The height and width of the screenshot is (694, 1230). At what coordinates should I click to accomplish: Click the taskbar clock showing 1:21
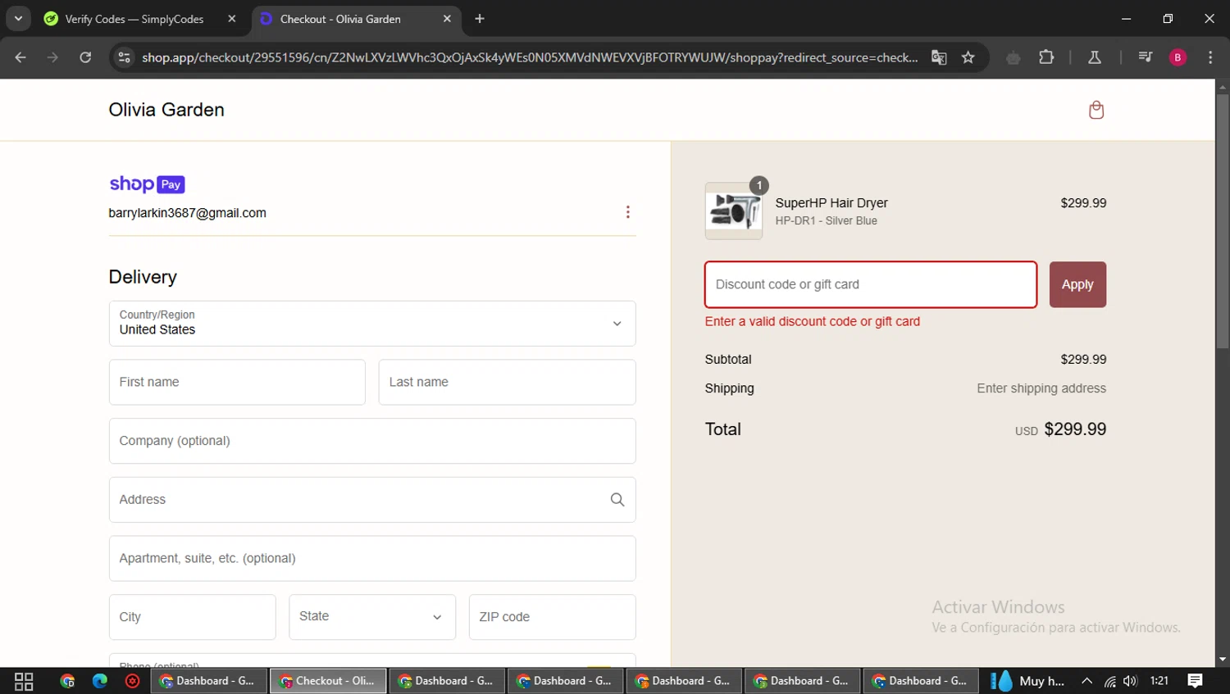[1159, 681]
